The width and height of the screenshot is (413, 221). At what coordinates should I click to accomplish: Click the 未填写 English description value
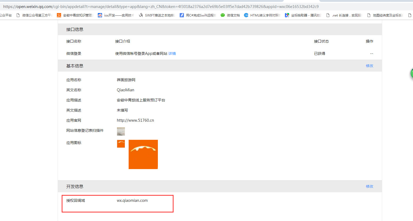pyautogui.click(x=122, y=110)
